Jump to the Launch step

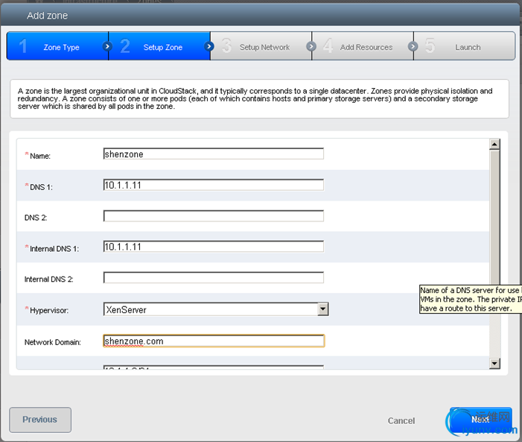465,46
